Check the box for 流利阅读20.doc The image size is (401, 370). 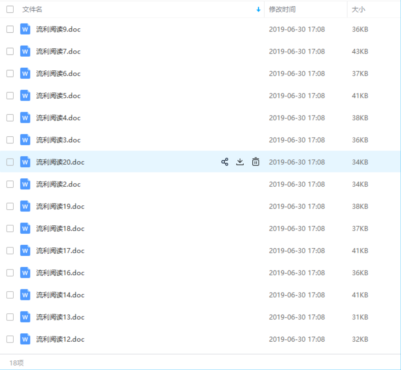point(10,162)
